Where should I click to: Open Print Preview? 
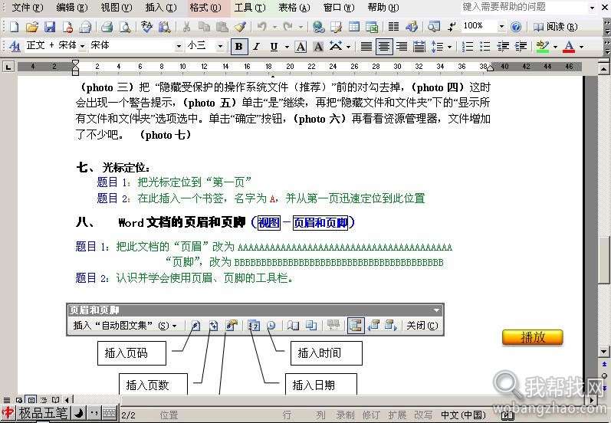[x=125, y=27]
